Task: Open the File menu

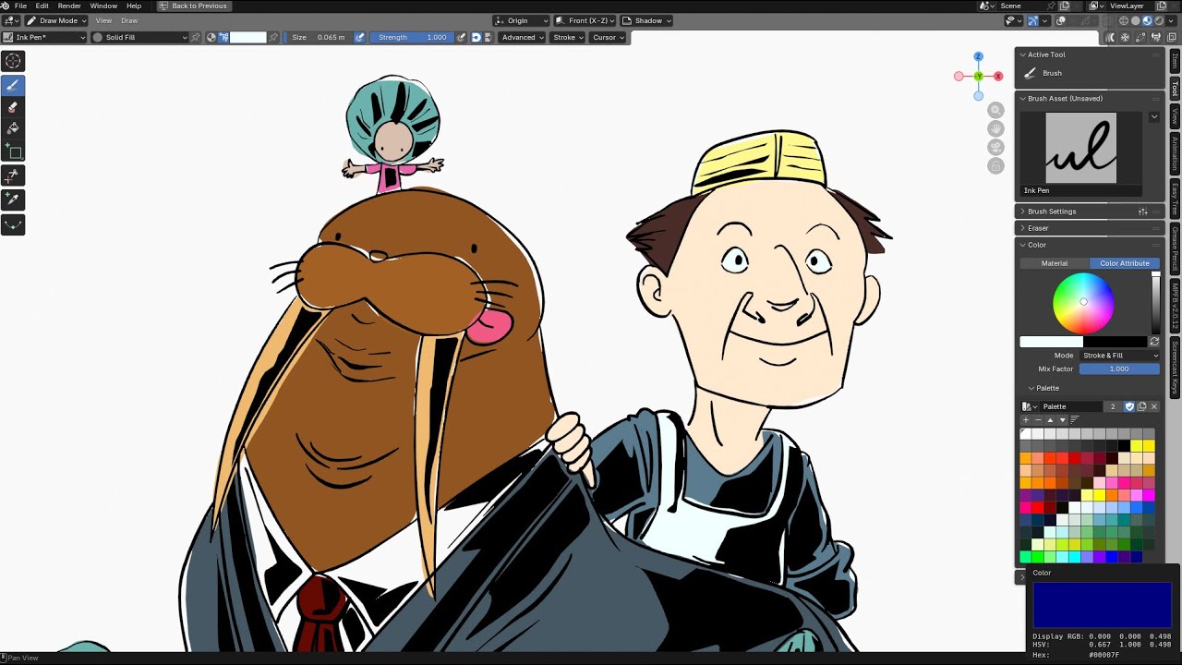Action: tap(20, 6)
